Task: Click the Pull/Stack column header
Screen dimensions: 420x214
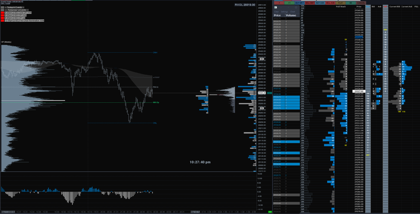Action: 341,7
